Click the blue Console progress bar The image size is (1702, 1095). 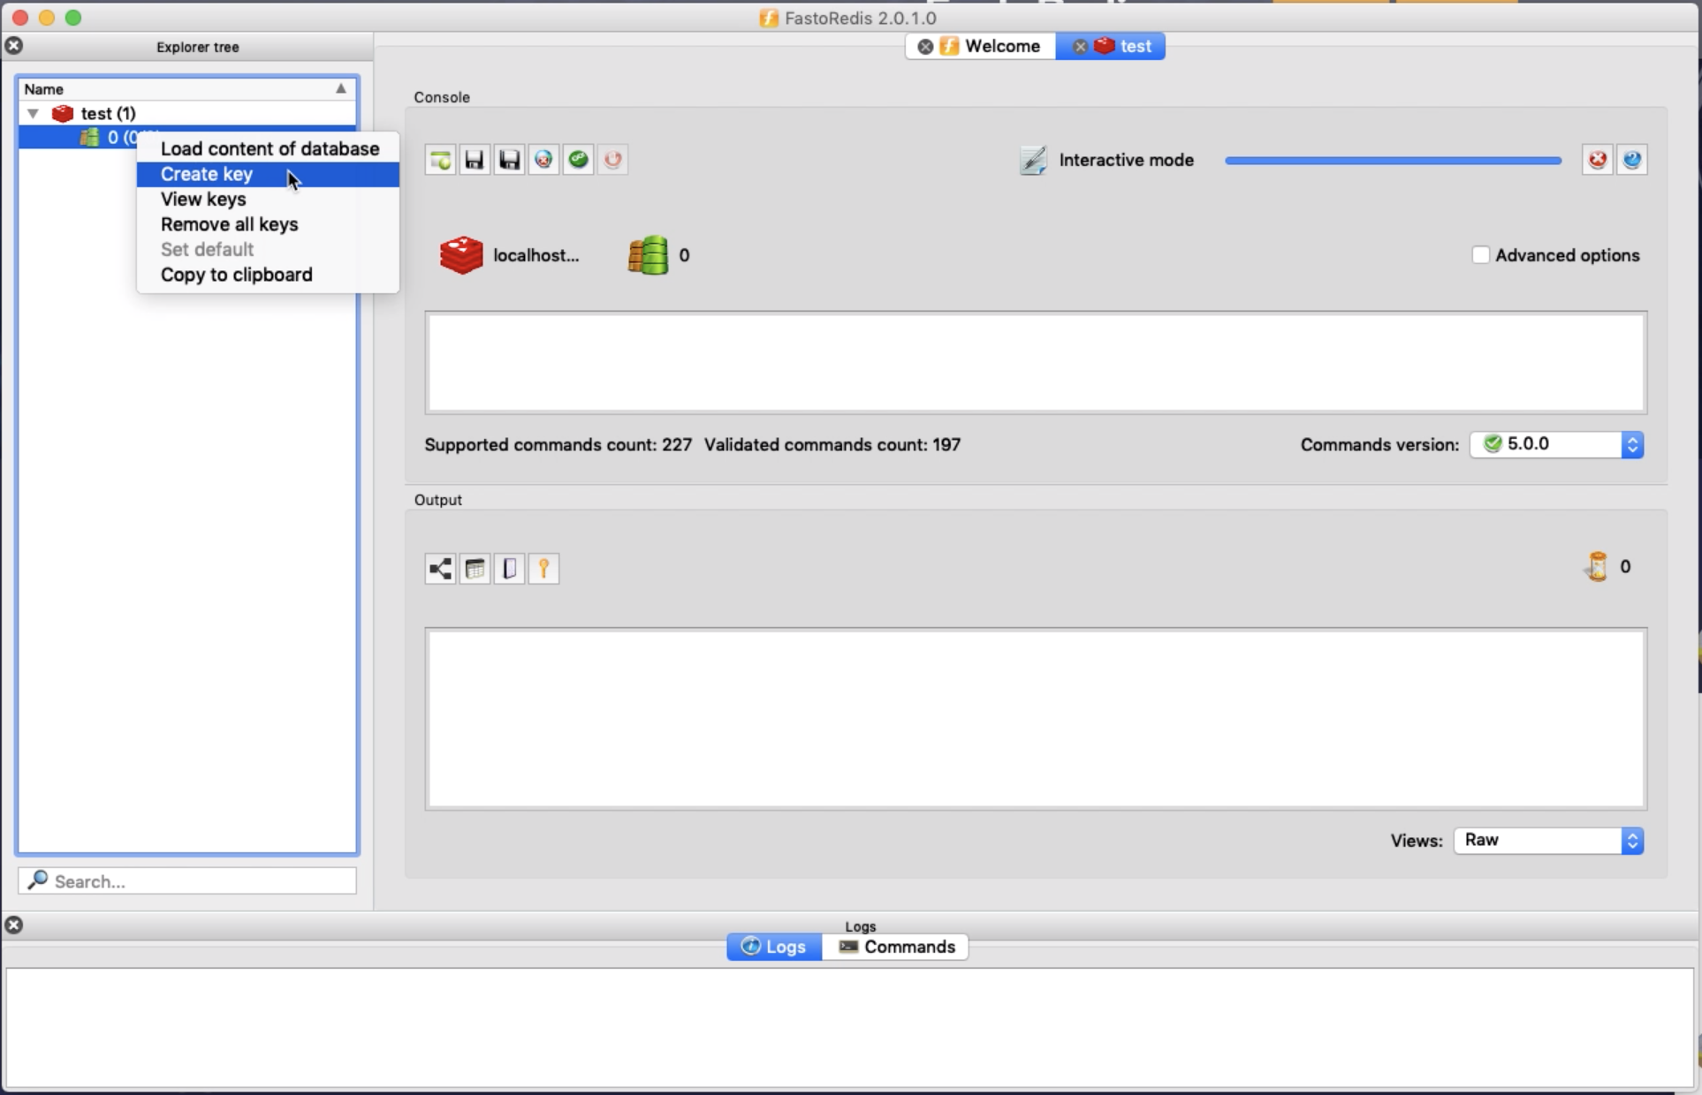pyautogui.click(x=1393, y=161)
